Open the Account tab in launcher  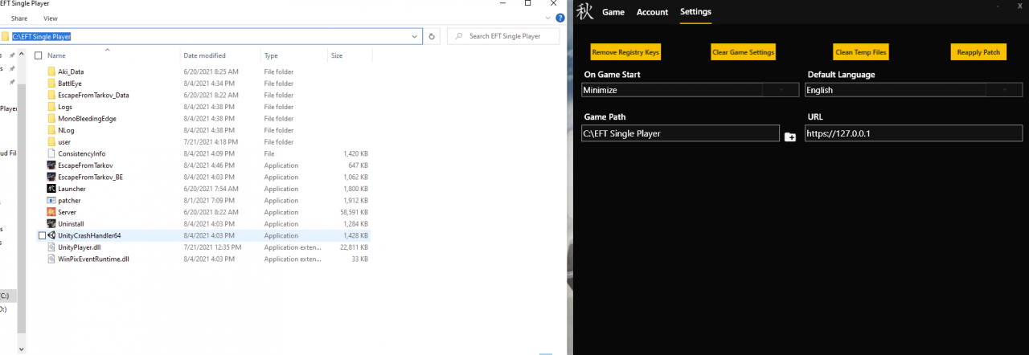coord(652,12)
